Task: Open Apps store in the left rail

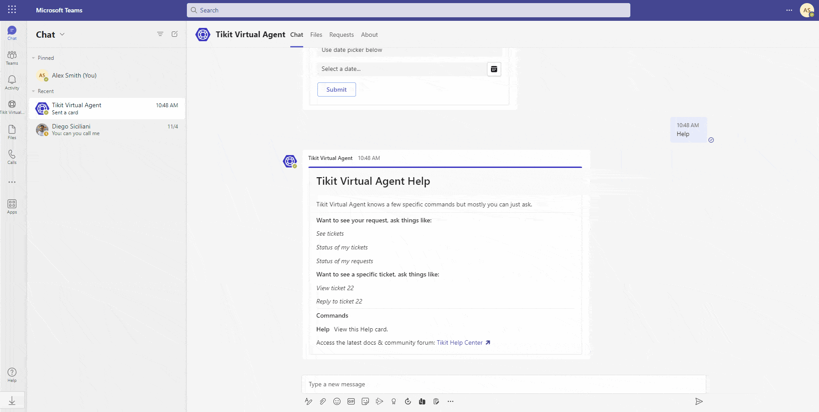Action: pos(12,206)
